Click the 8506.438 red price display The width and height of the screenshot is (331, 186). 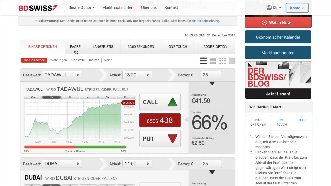click(x=160, y=120)
